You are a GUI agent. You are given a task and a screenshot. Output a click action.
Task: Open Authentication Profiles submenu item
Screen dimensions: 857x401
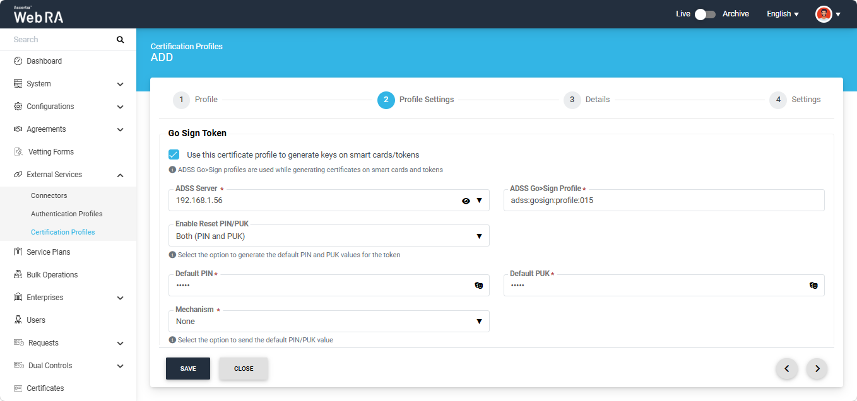point(68,214)
